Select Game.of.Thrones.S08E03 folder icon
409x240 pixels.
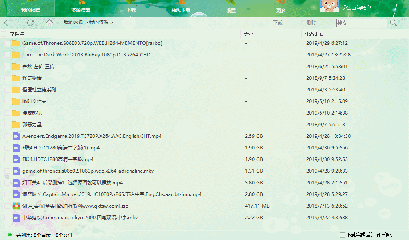16,43
